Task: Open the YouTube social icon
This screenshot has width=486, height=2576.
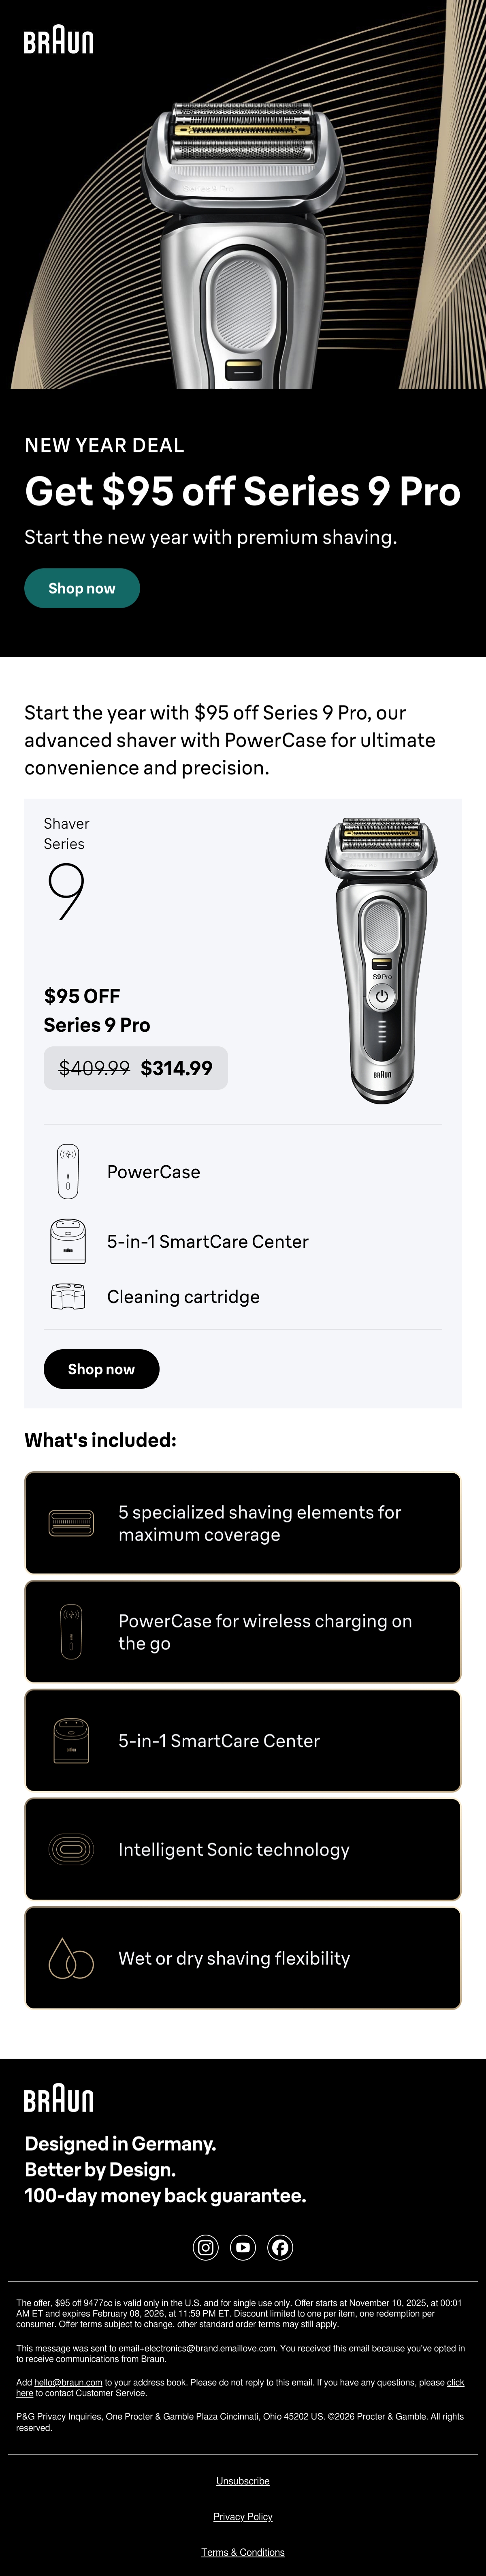Action: click(x=243, y=2247)
